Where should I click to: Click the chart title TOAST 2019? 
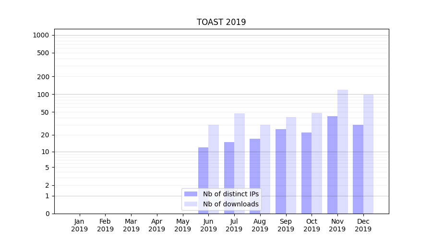coord(221,22)
